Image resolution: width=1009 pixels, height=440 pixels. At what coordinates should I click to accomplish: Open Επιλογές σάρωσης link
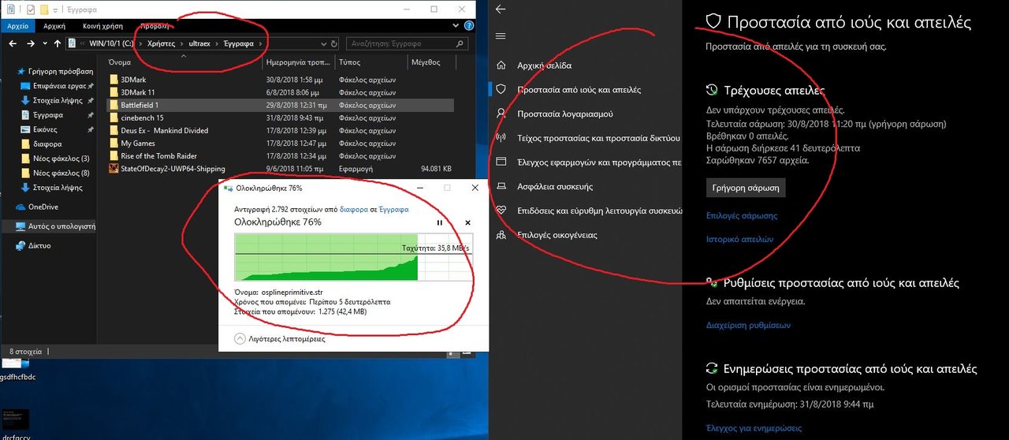tap(742, 215)
